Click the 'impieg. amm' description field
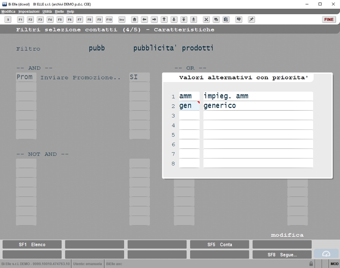 pyautogui.click(x=258, y=96)
